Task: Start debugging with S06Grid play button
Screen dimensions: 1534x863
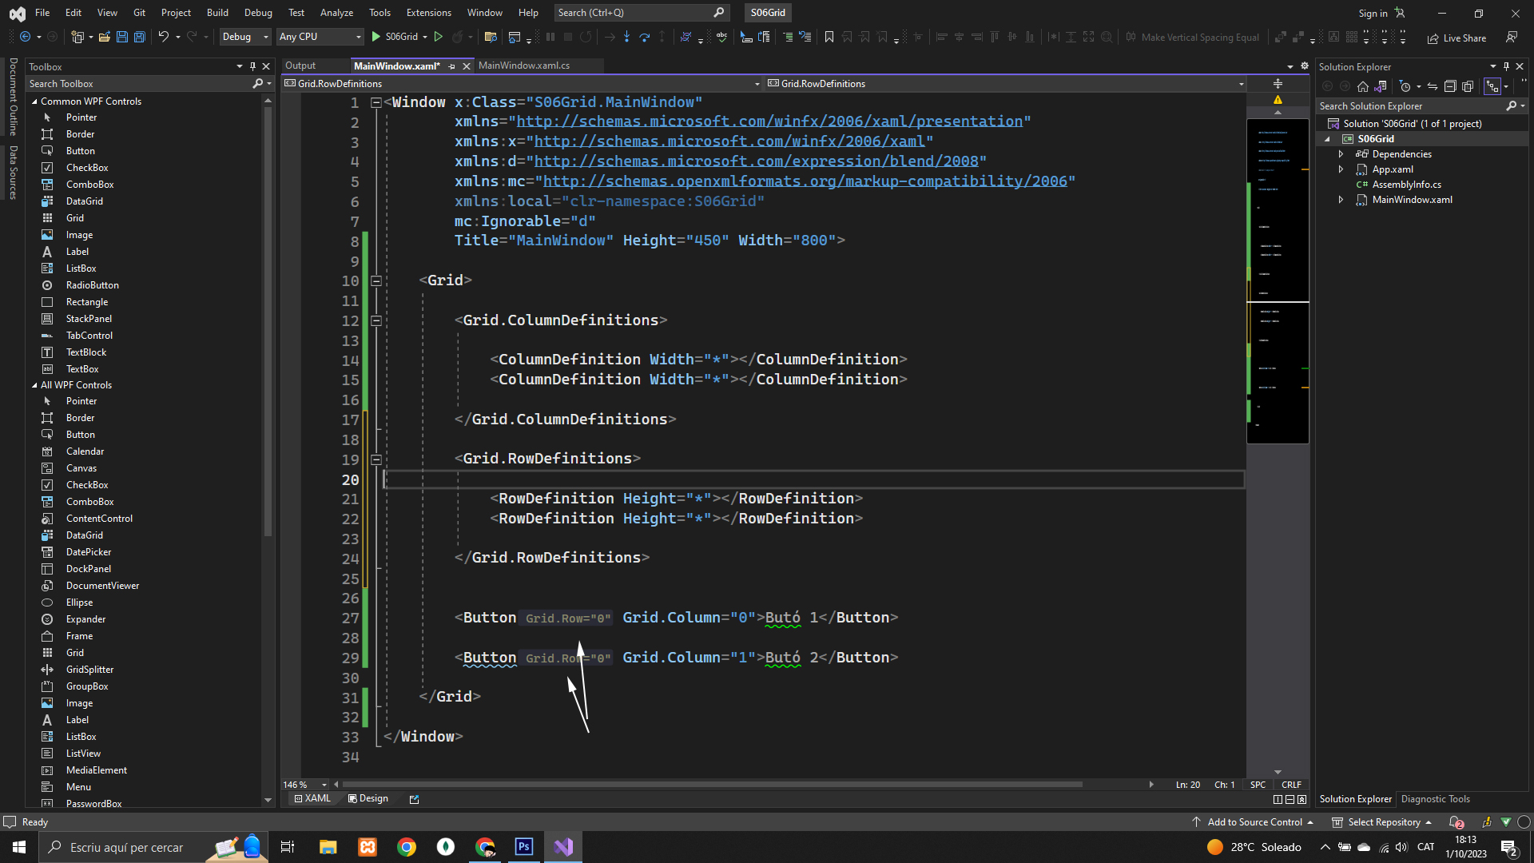Action: click(x=376, y=37)
